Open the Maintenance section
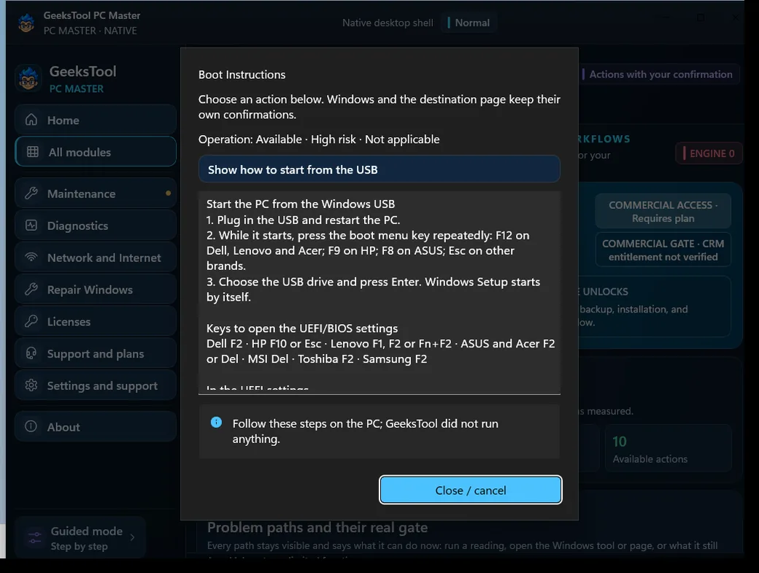The width and height of the screenshot is (759, 573). point(96,193)
